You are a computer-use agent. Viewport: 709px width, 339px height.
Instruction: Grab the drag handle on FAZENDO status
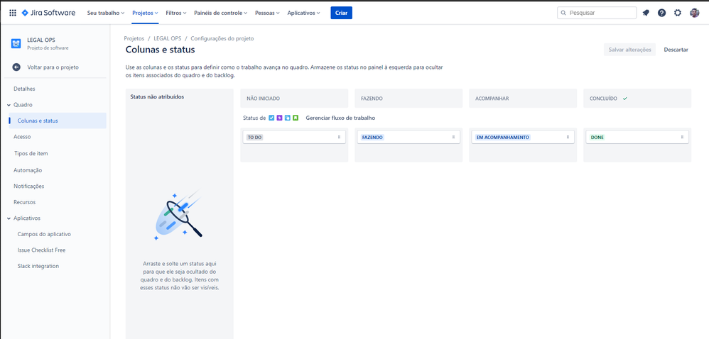(x=453, y=137)
